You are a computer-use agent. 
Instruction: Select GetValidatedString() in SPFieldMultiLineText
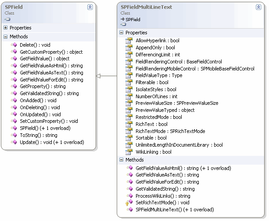point(165,189)
